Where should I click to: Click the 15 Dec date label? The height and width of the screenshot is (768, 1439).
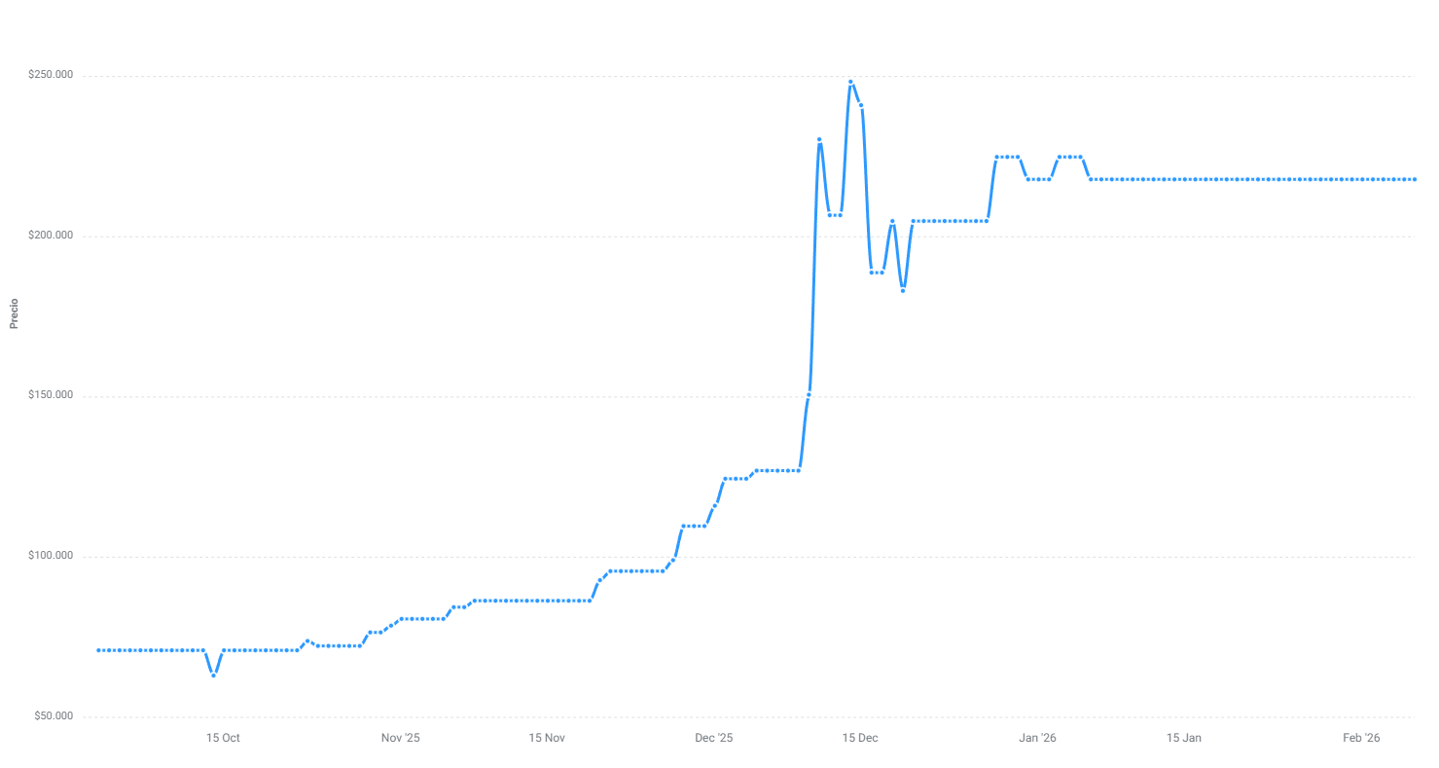coord(860,738)
